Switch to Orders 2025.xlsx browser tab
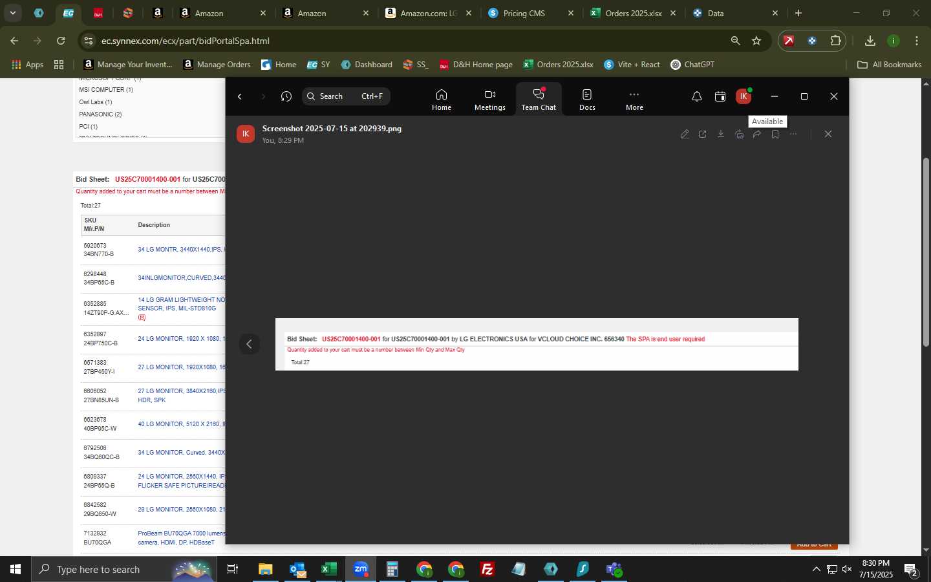 (x=633, y=13)
